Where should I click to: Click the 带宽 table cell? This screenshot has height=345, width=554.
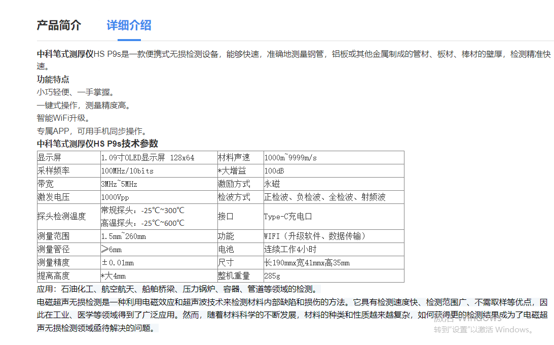pos(68,184)
